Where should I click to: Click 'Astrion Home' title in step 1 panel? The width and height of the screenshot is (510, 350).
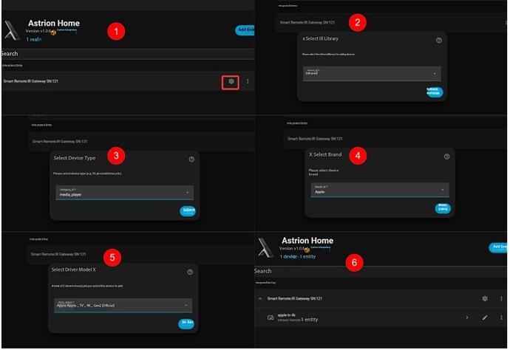pyautogui.click(x=54, y=23)
